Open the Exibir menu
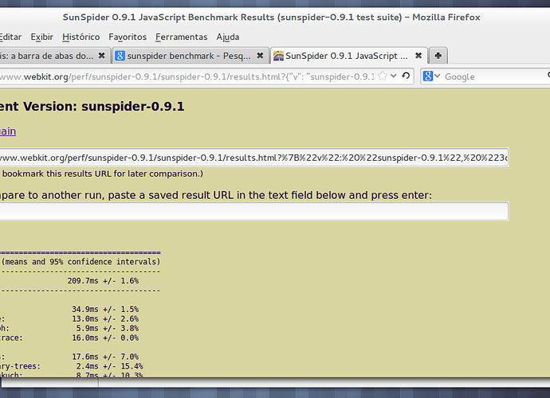 [41, 37]
